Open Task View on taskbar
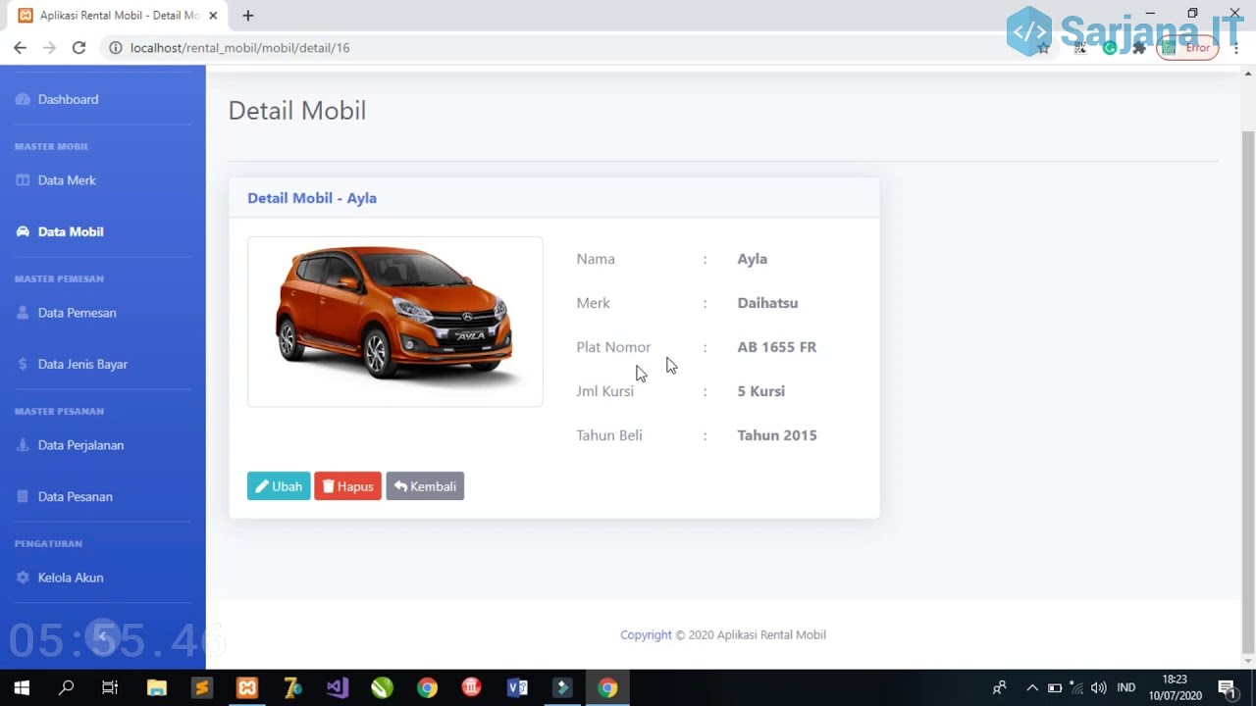This screenshot has width=1256, height=706. pos(110,687)
